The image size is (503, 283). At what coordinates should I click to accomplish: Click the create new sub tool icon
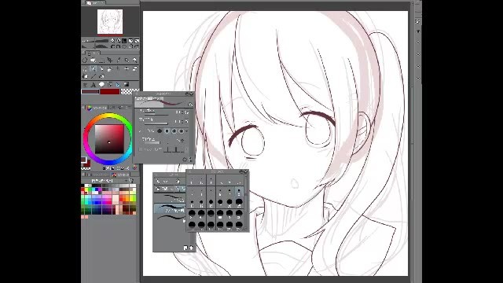pos(185,248)
